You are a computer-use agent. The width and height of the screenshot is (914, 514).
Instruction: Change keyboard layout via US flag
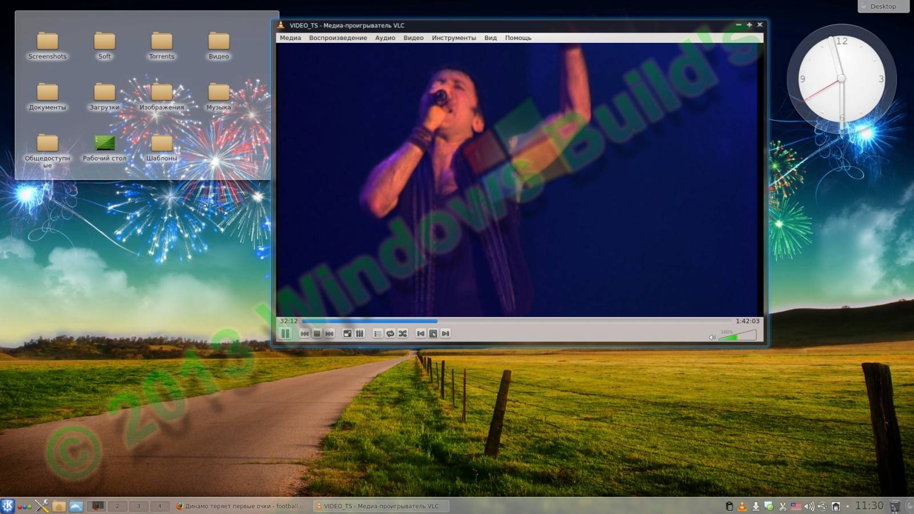pos(796,506)
